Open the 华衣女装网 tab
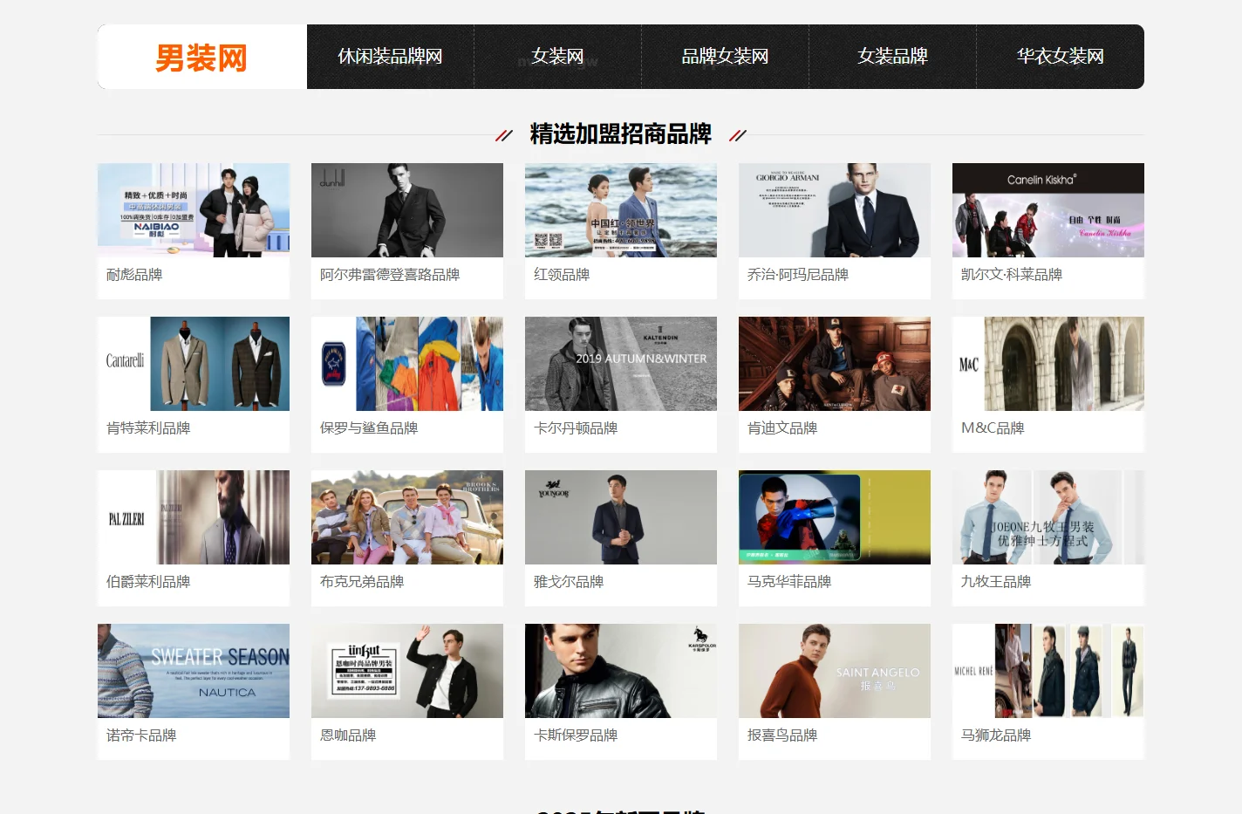1242x814 pixels. [x=1060, y=57]
